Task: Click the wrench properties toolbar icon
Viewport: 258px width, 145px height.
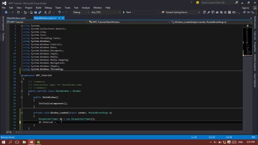Action: coord(209,12)
